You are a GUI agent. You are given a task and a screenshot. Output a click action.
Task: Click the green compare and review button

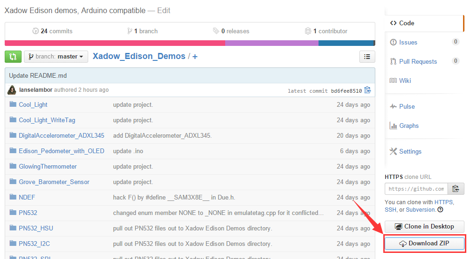13,57
